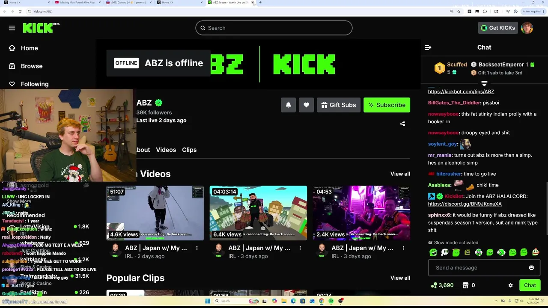The height and width of the screenshot is (308, 548).
Task: Click View all for Videos section
Action: pyautogui.click(x=400, y=174)
